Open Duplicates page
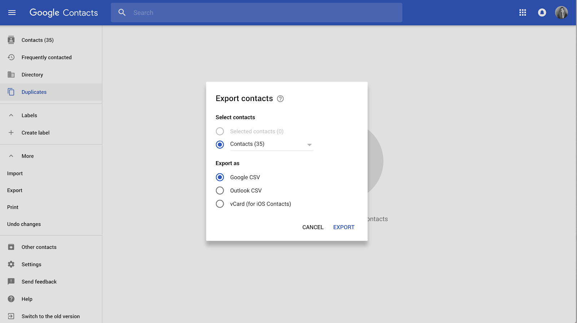The width and height of the screenshot is (577, 323). (x=51, y=92)
